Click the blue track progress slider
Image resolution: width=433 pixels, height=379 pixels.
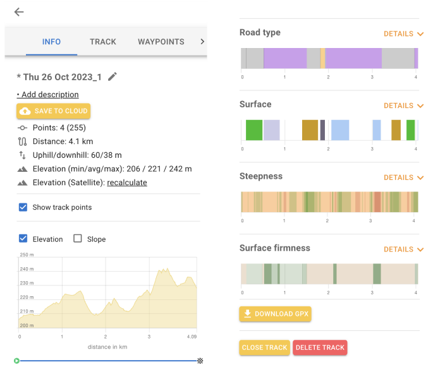pyautogui.click(x=107, y=361)
